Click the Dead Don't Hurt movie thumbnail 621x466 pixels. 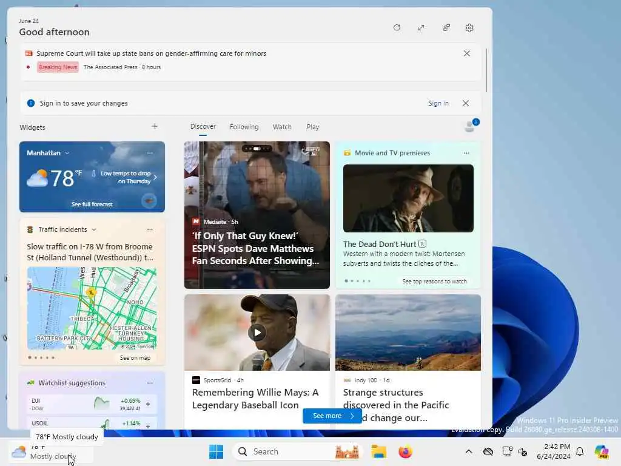click(408, 198)
